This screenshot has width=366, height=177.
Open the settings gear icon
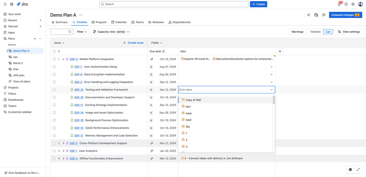353,4
